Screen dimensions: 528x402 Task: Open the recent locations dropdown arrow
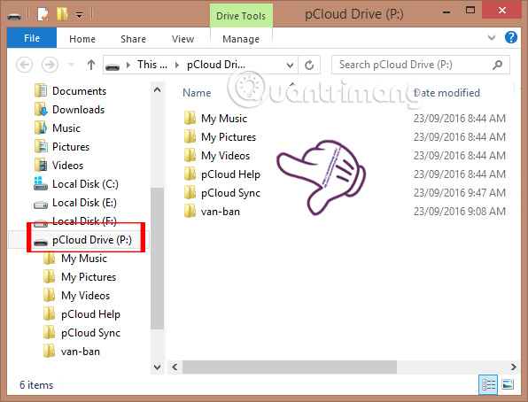(x=72, y=65)
